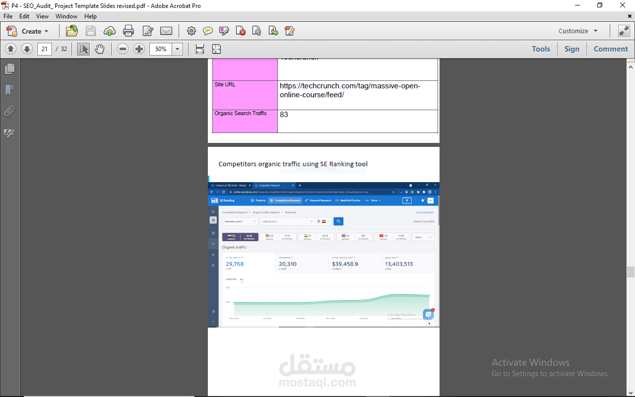Viewport: 635px width, 397px height.
Task: Open the Create PDF button
Action: (28, 31)
